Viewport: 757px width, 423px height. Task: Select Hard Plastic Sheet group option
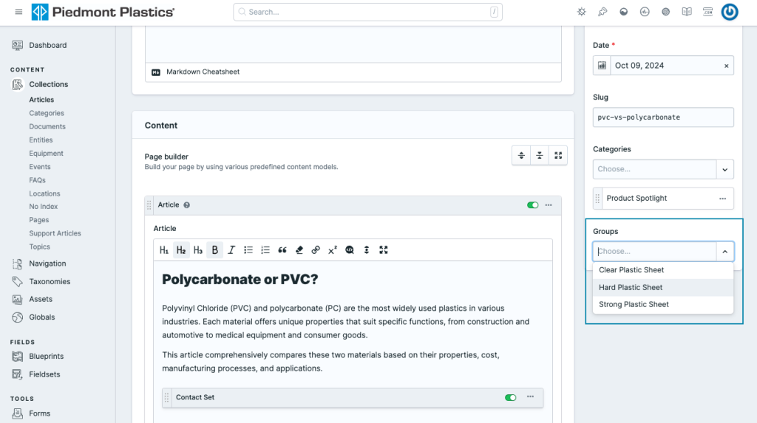click(x=663, y=287)
